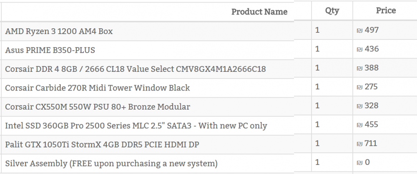Click the Price column header
Image resolution: width=417 pixels, height=174 pixels.
(x=386, y=10)
